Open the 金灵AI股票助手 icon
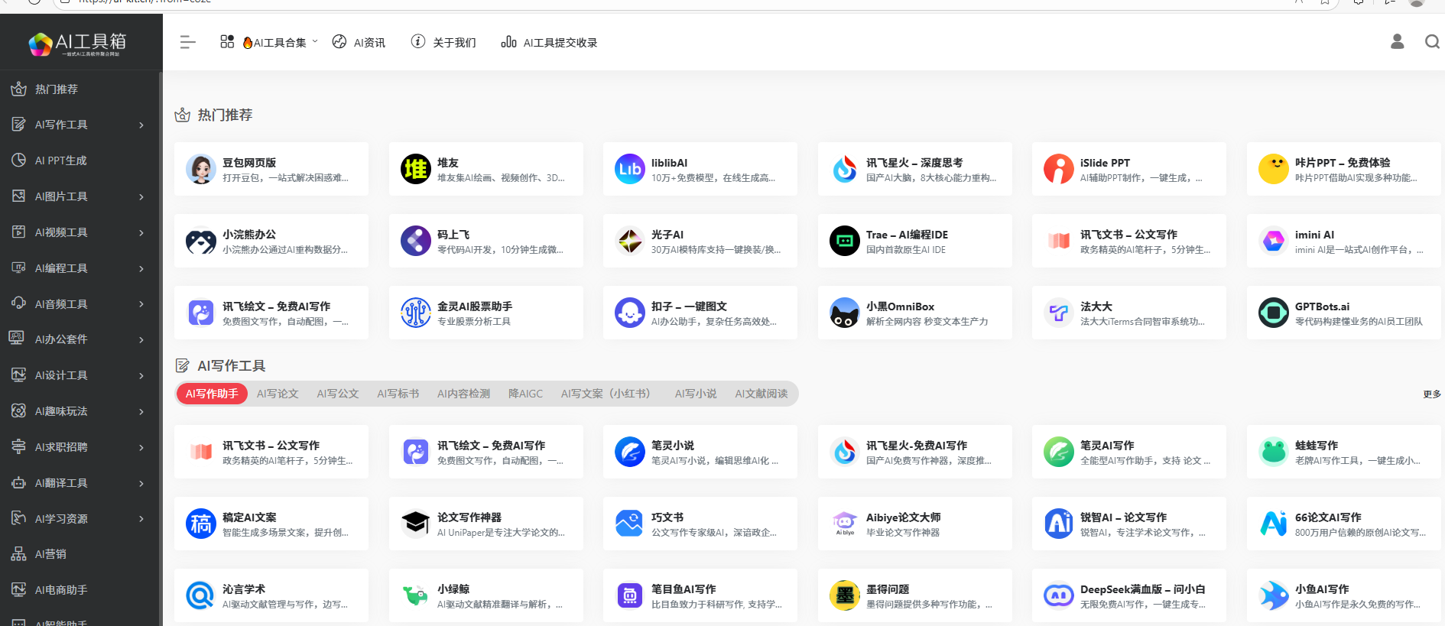The width and height of the screenshot is (1445, 626). coord(416,313)
